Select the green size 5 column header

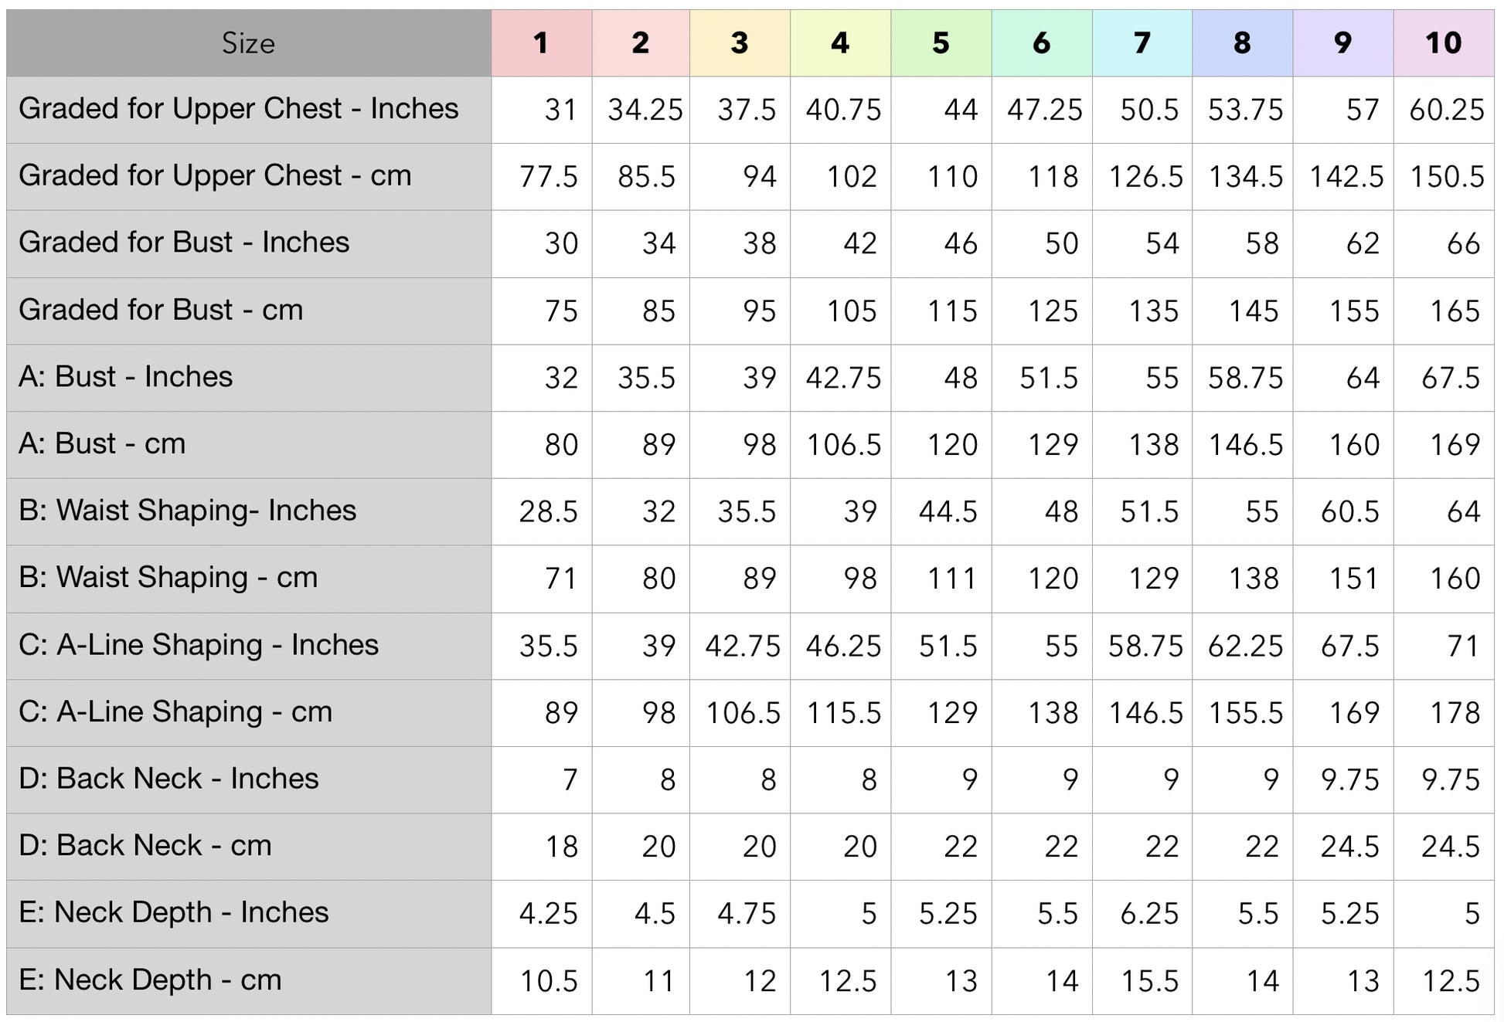tap(941, 43)
